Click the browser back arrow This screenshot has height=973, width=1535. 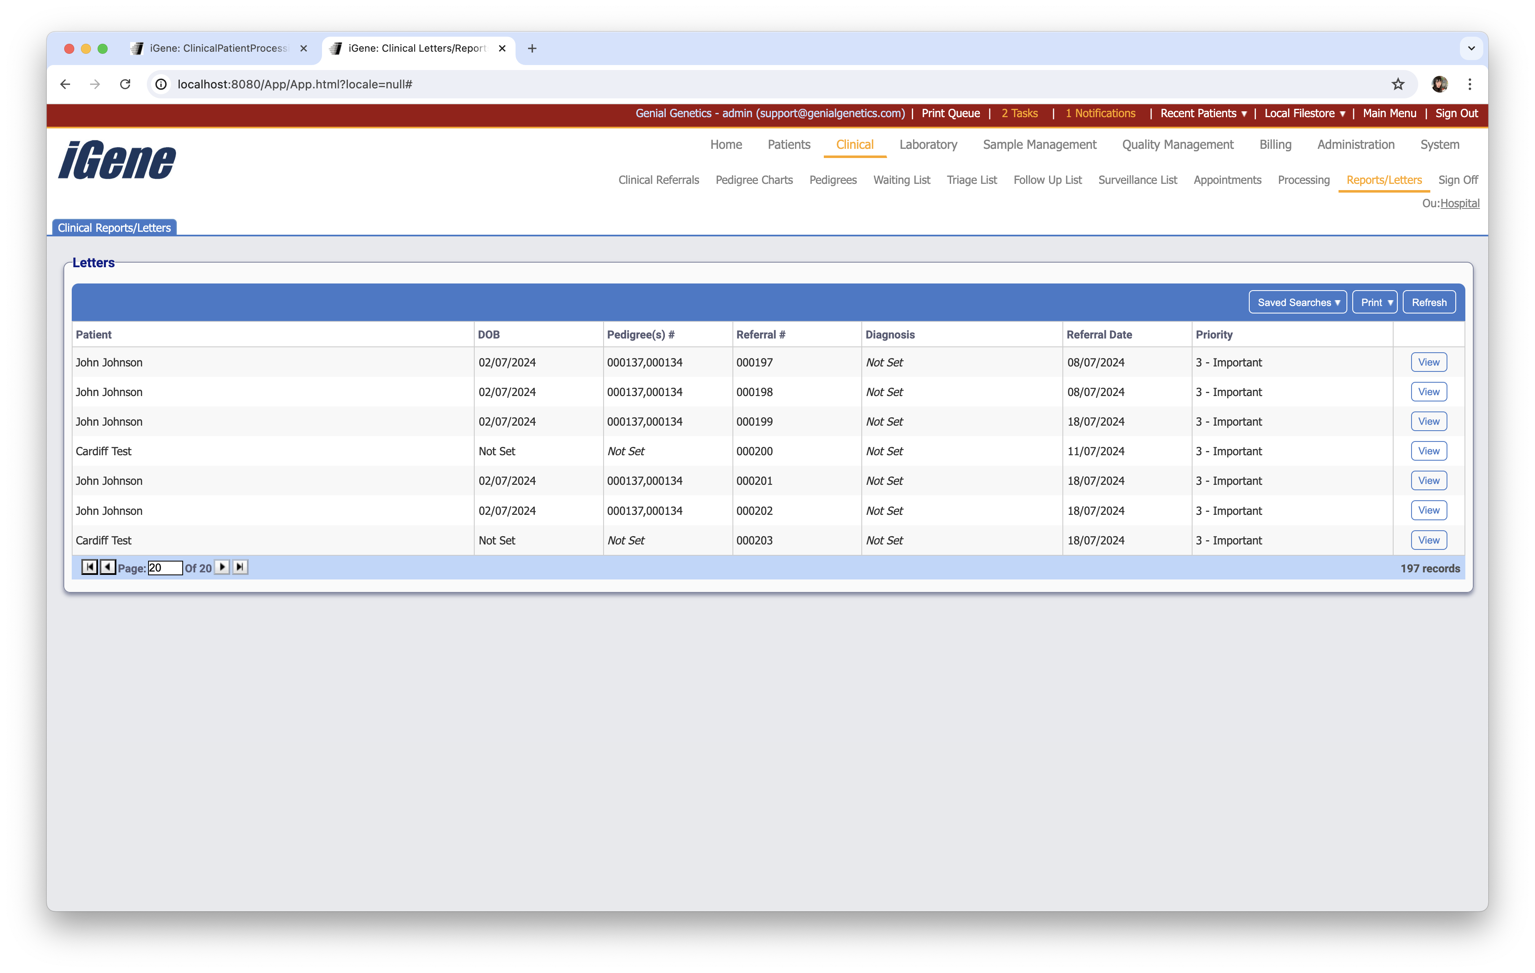tap(65, 84)
